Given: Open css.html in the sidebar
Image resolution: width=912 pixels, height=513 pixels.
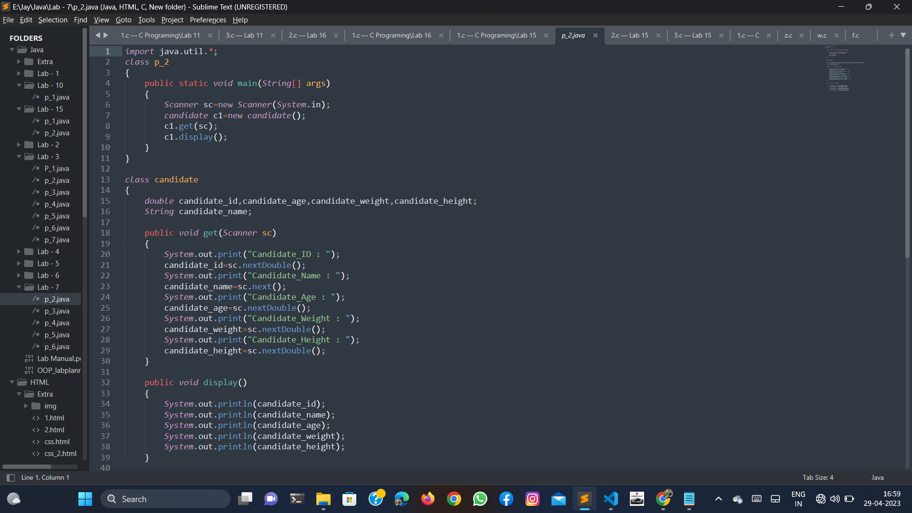Looking at the screenshot, I should (57, 442).
